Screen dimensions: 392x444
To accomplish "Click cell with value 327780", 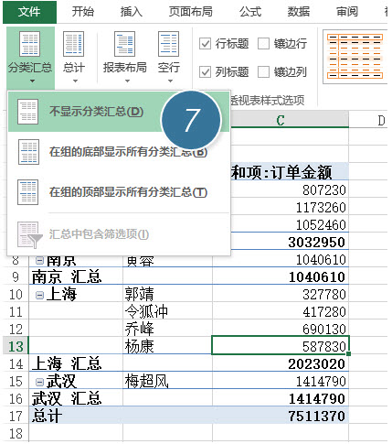I will [x=281, y=295].
